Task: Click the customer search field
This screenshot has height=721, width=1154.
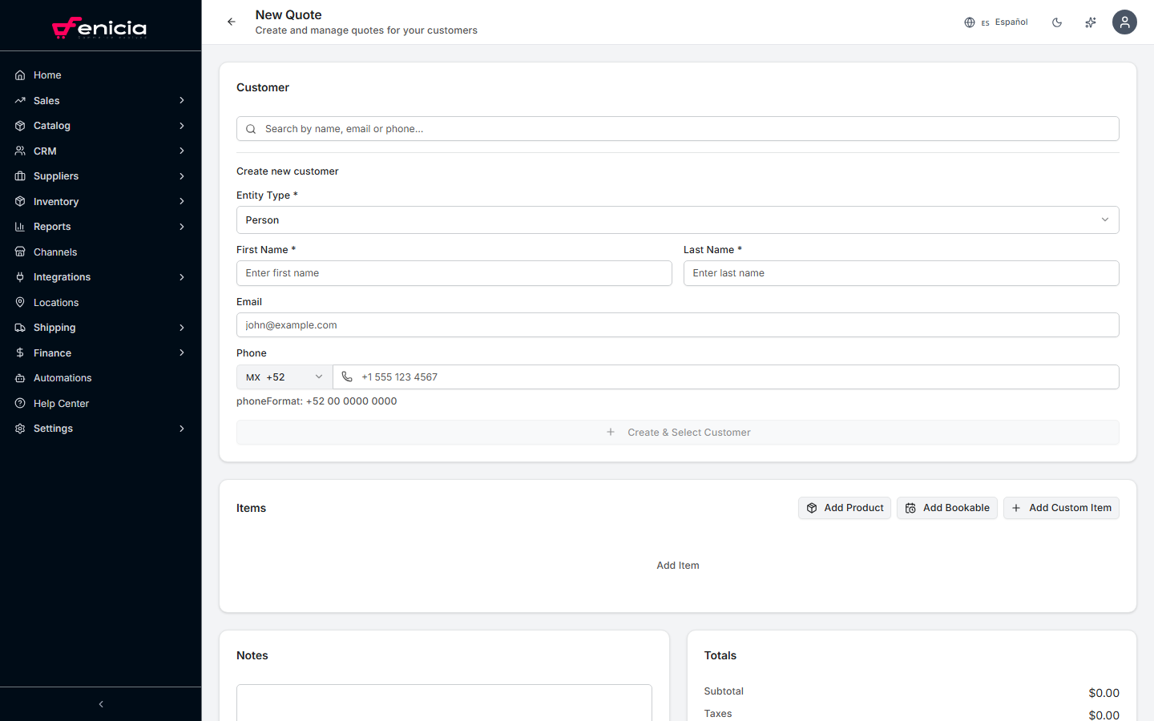Action: (x=677, y=129)
